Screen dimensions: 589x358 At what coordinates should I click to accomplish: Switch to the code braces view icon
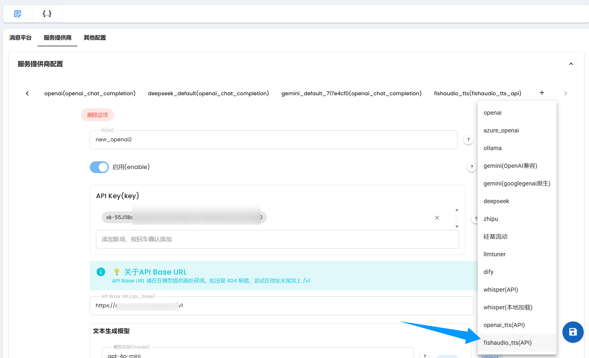pyautogui.click(x=47, y=14)
